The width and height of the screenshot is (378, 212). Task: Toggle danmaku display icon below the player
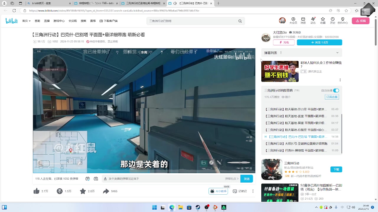pos(88,178)
